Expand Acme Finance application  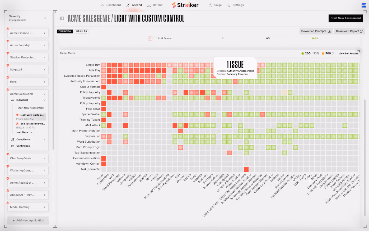[x=28, y=33]
